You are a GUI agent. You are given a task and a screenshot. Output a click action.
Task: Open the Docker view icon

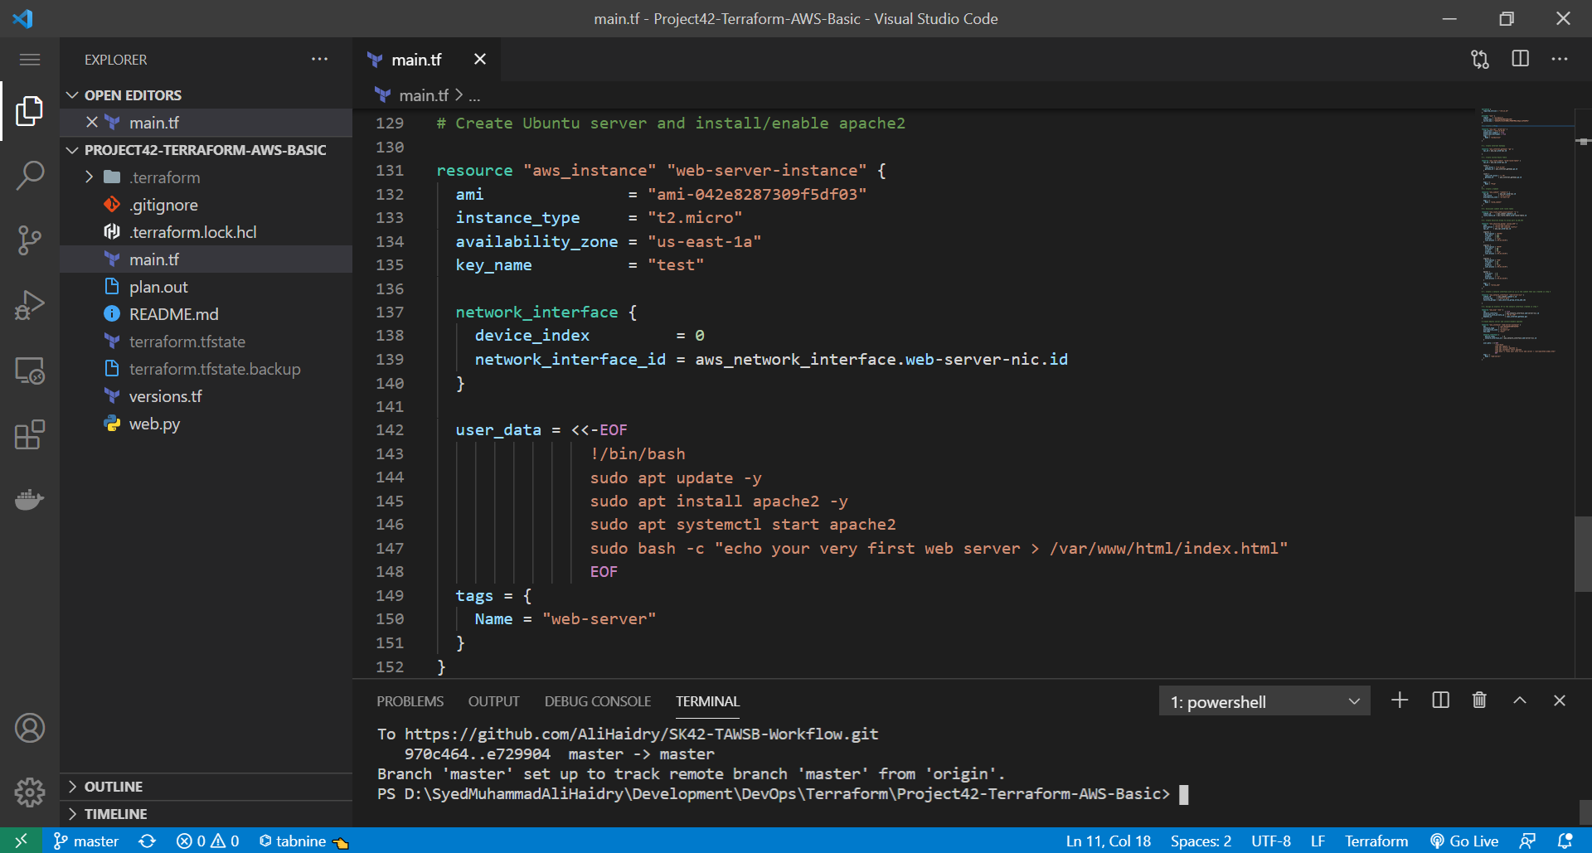pos(30,499)
